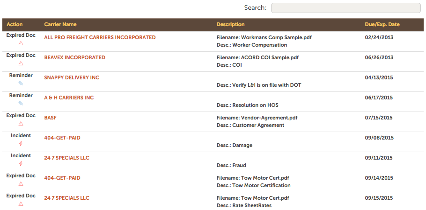Click warning icon for BEAVEX INCORPORATED row
The width and height of the screenshot is (426, 210).
pyautogui.click(x=21, y=63)
